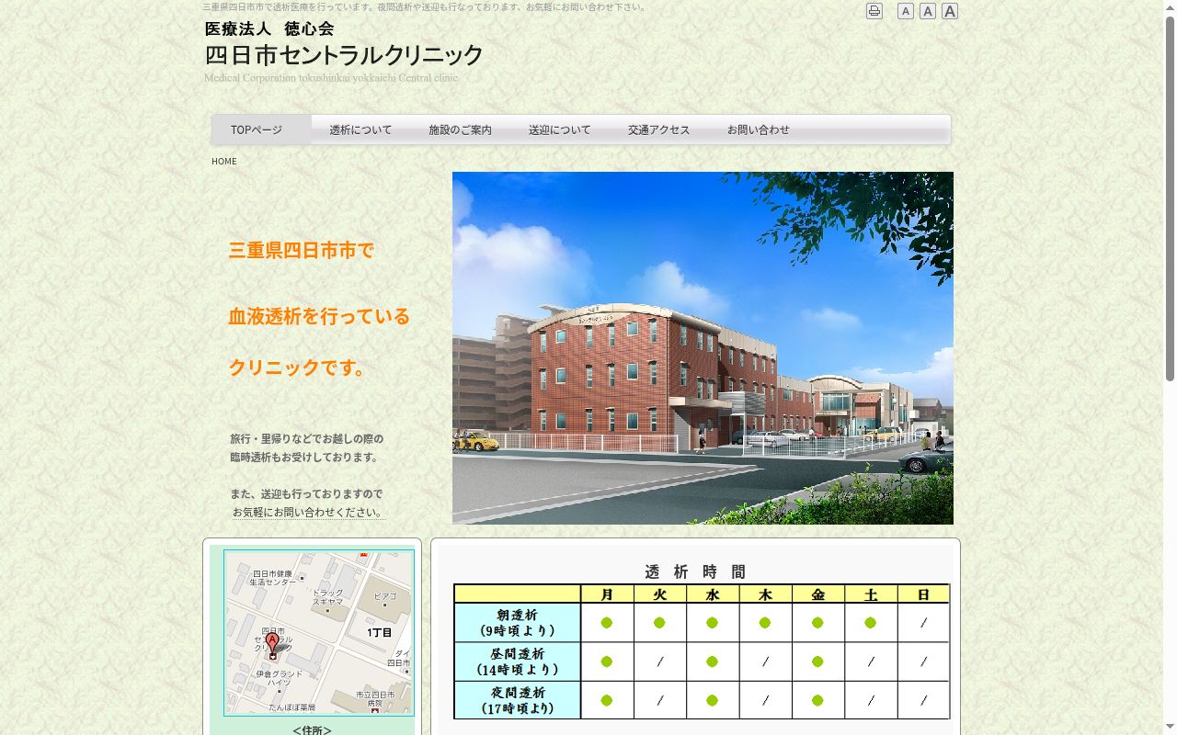The width and height of the screenshot is (1177, 735).
Task: Click the green dot for 朝透析 on 土
Action: point(871,623)
